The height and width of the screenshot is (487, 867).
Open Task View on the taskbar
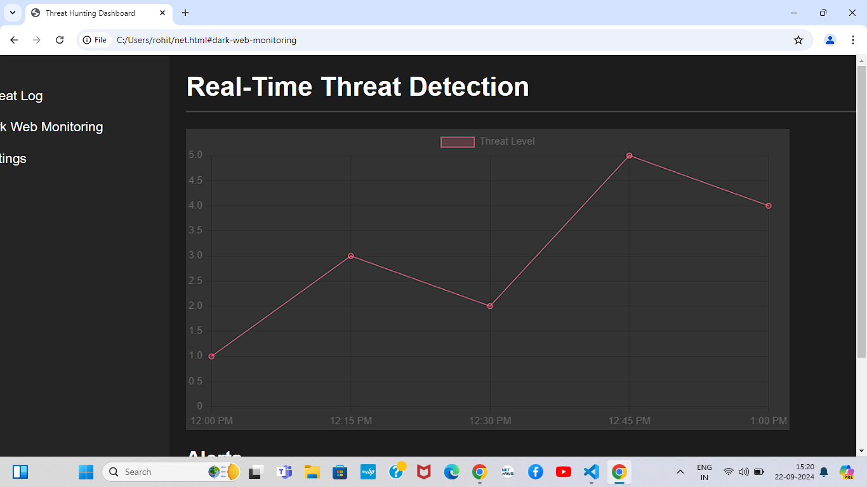click(x=256, y=472)
